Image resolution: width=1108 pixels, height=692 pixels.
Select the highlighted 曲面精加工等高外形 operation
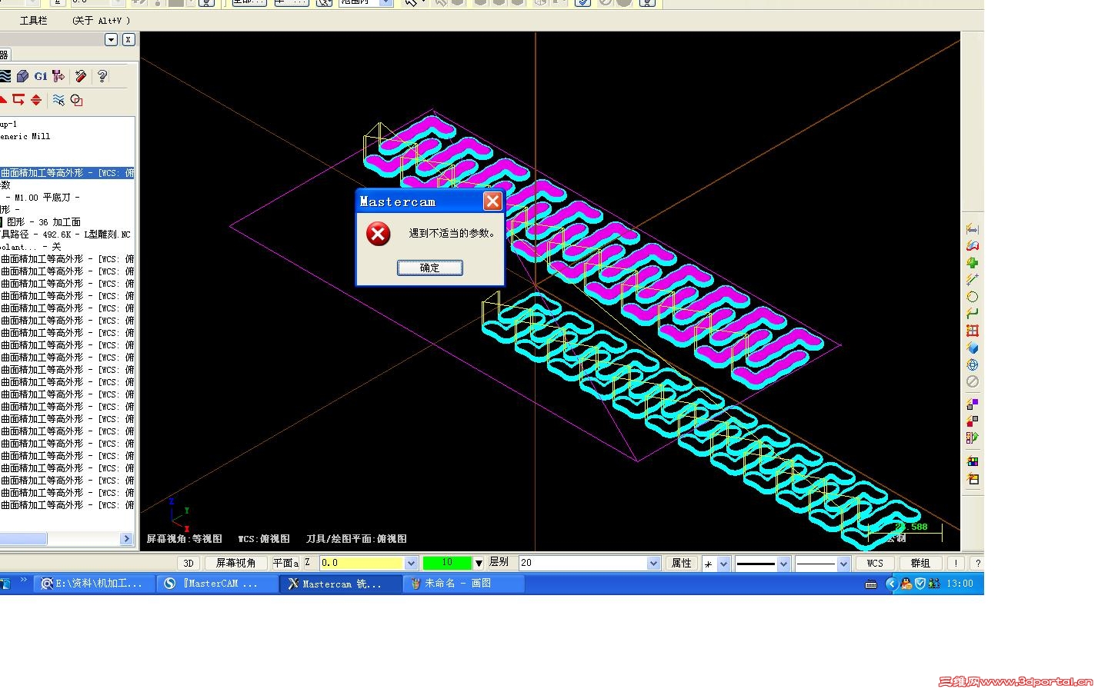pos(68,173)
